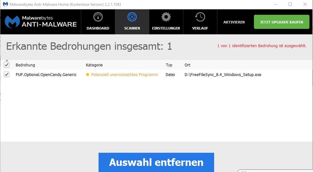313x172 pixels.
Task: Click the Malwarebytes Anti-Malware logo
Action: click(x=40, y=22)
